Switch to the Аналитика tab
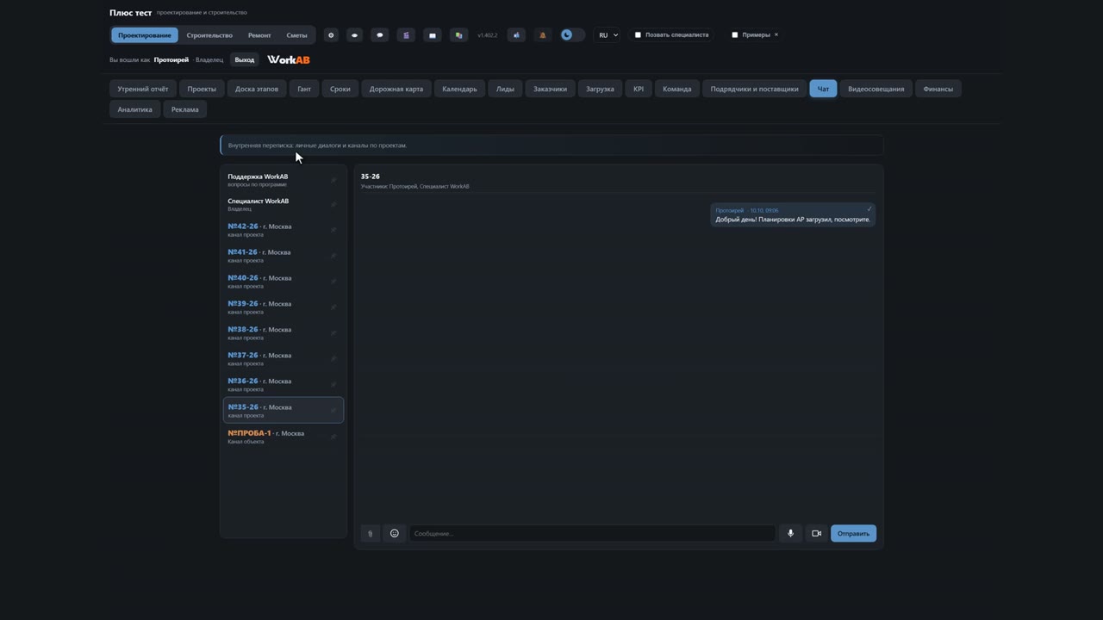1103x620 pixels. tap(135, 109)
